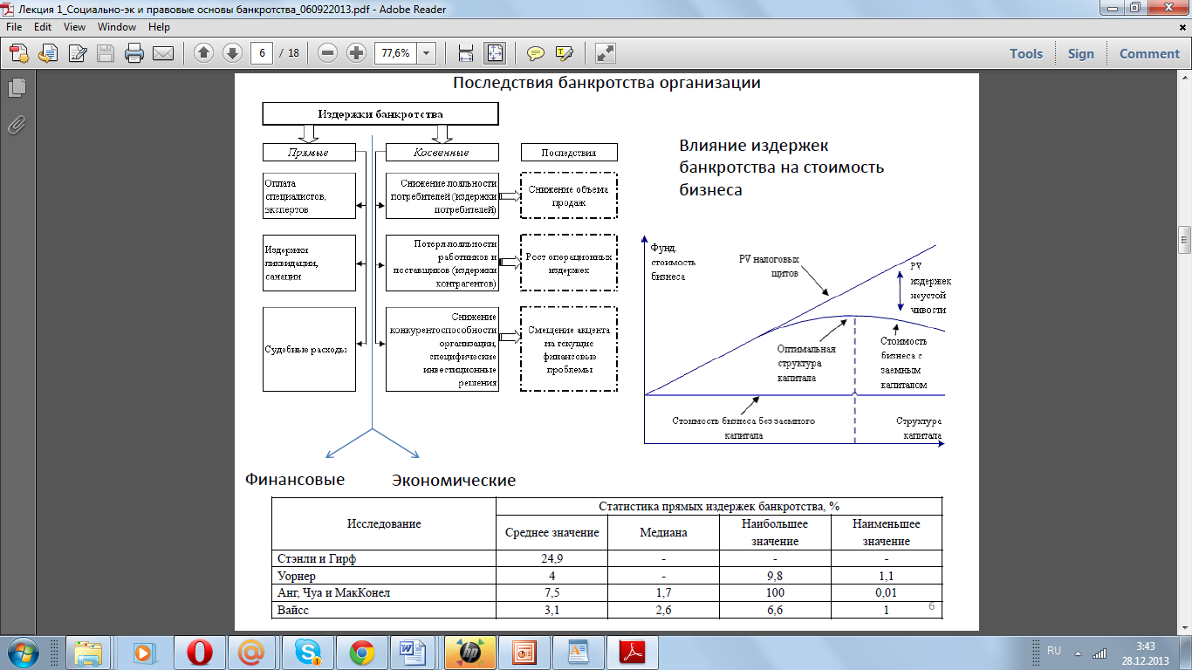
Task: Add sticky note comment
Action: [x=536, y=53]
